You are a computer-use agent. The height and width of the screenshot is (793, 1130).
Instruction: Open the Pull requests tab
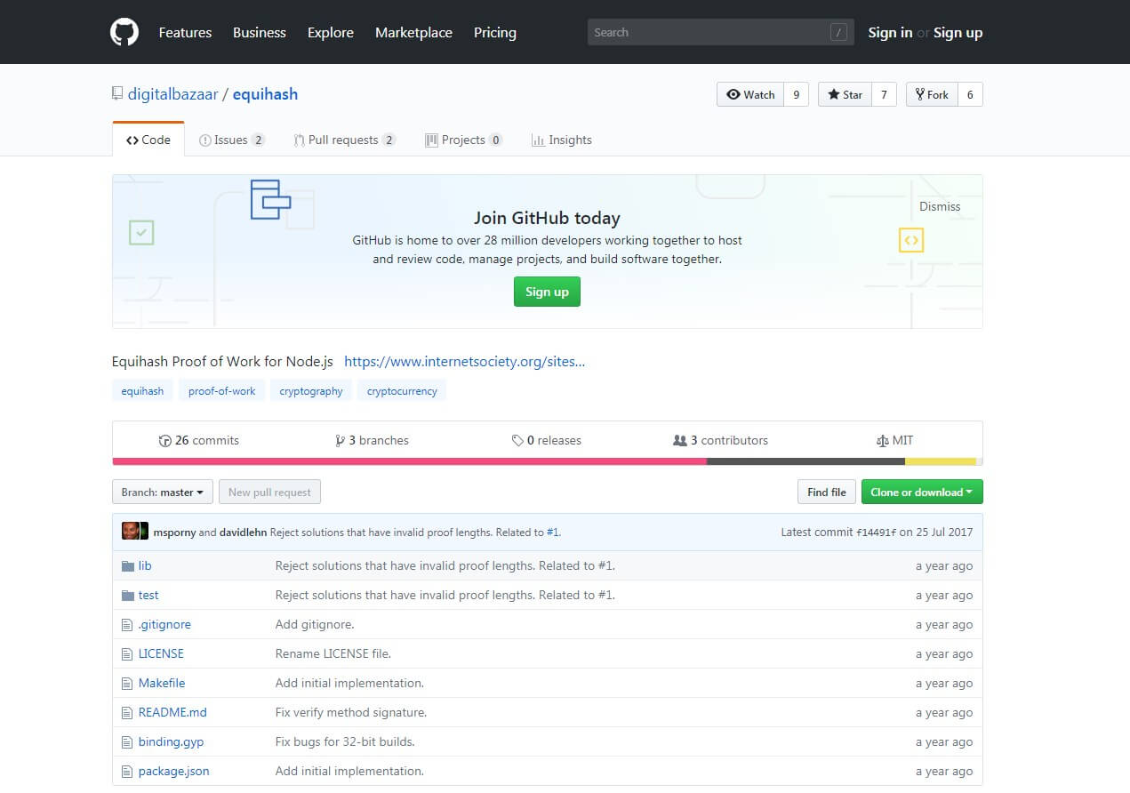click(343, 140)
